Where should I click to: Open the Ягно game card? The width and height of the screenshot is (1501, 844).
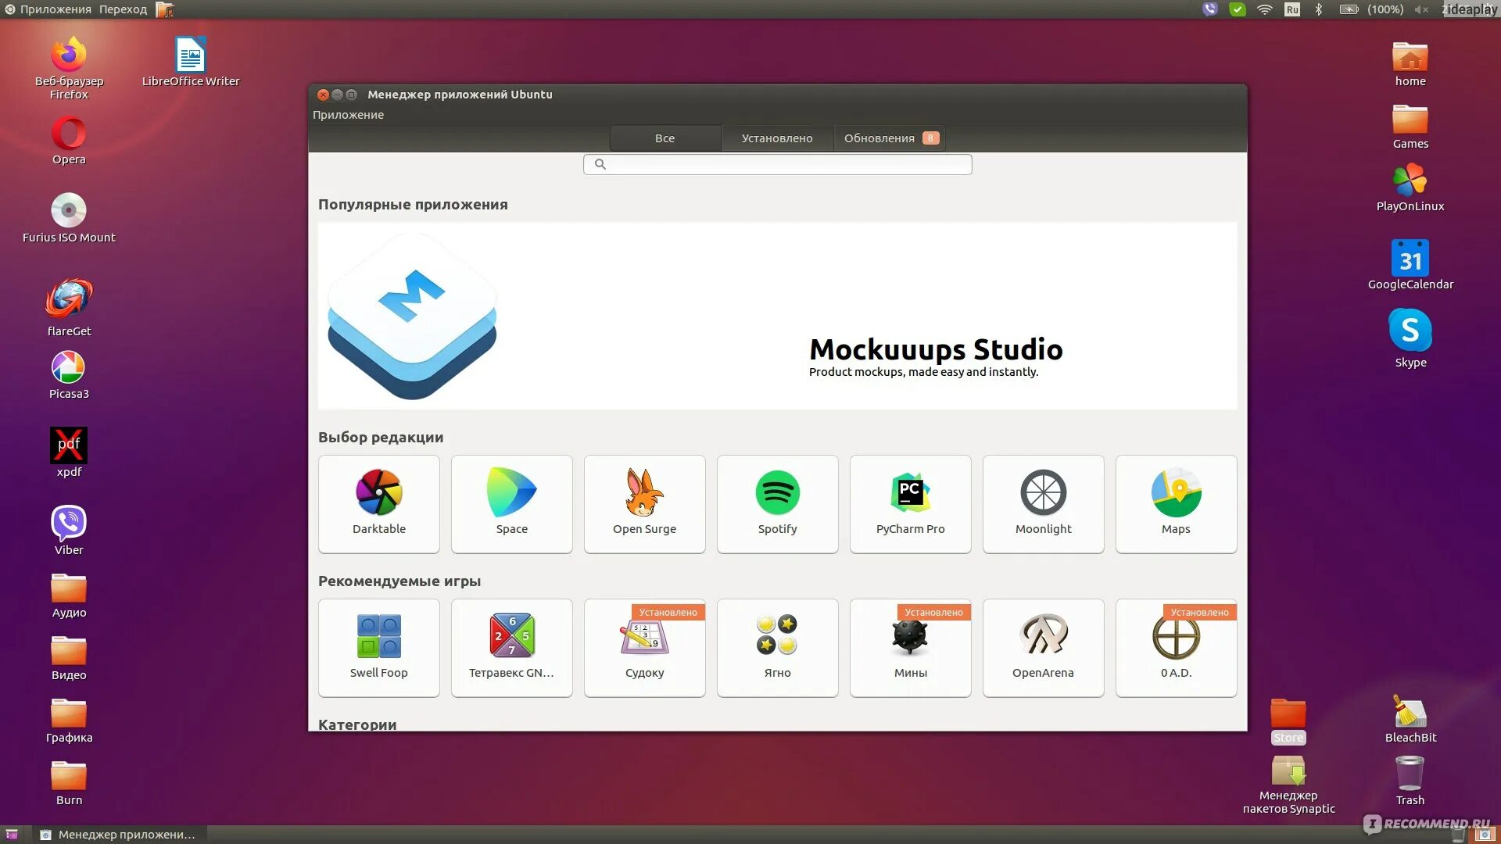point(777,648)
